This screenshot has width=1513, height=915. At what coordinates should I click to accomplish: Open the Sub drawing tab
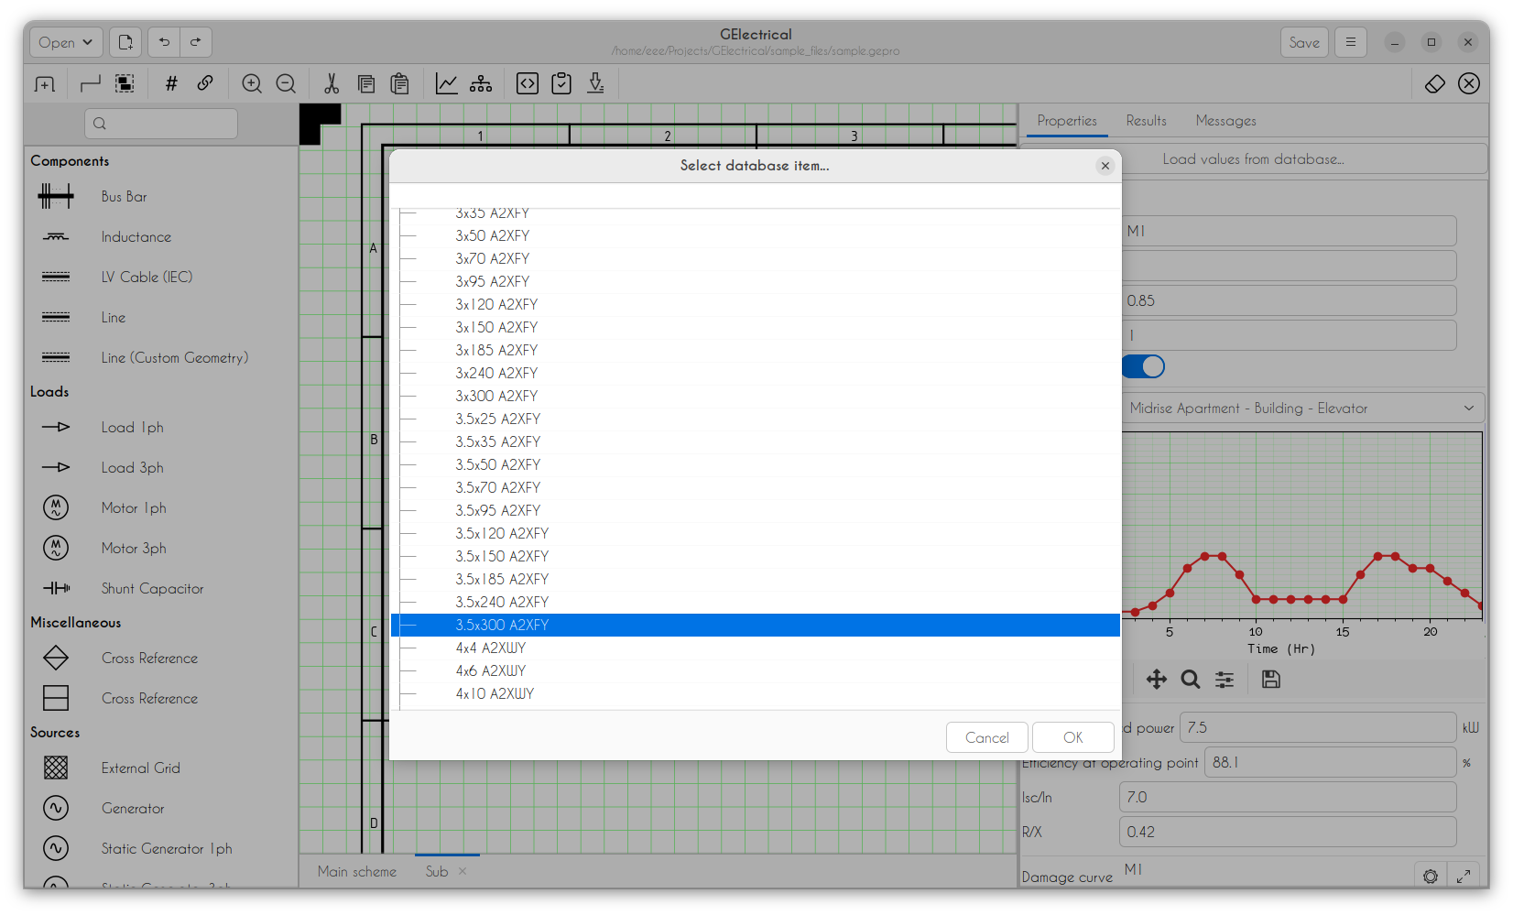437,872
